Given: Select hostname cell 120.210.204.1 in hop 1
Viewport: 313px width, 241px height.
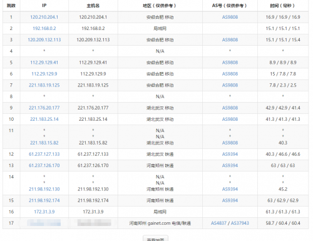Looking at the screenshot, I should point(93,17).
